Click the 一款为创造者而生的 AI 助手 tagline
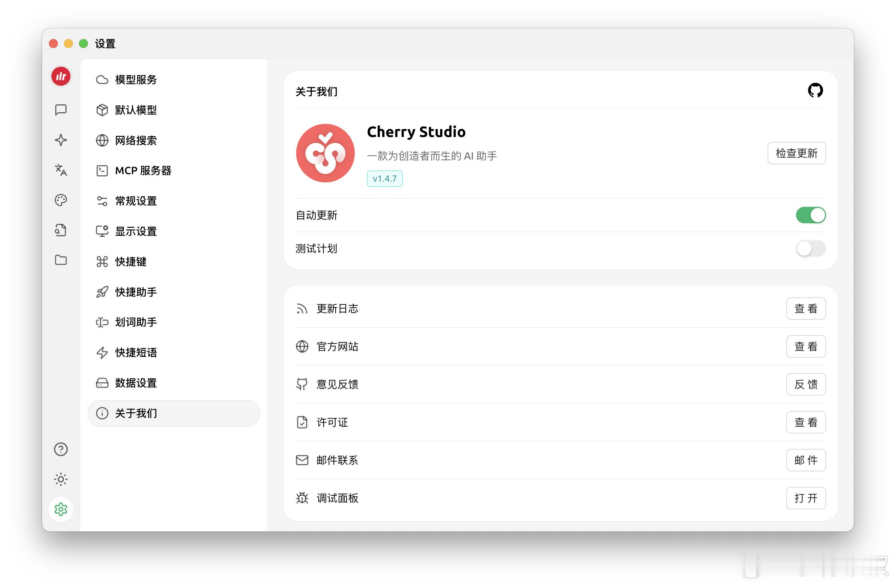 432,156
